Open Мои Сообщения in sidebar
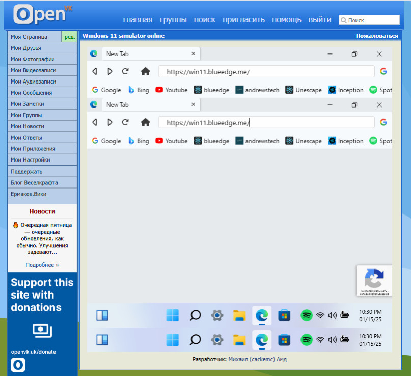 [42, 93]
